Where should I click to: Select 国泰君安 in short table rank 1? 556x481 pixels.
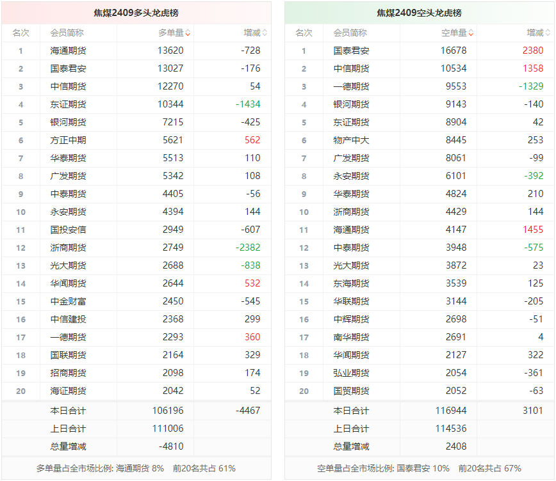click(351, 51)
